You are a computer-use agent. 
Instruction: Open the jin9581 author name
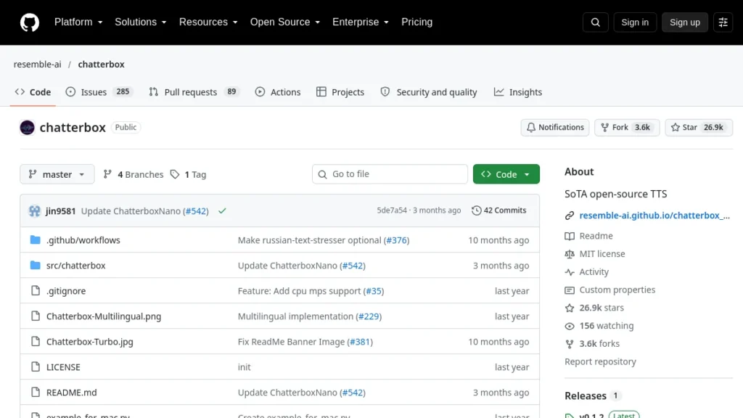(61, 211)
